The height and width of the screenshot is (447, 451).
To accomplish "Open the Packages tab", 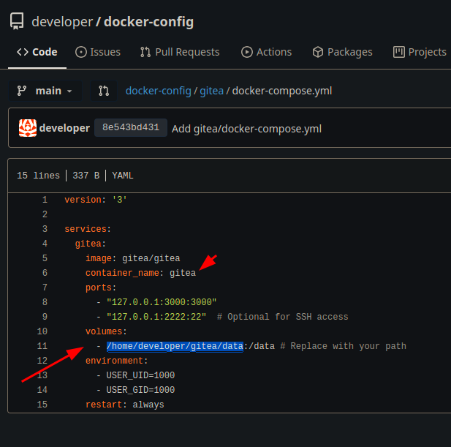I will tap(342, 52).
